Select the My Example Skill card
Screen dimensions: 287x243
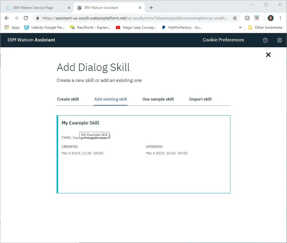click(143, 154)
